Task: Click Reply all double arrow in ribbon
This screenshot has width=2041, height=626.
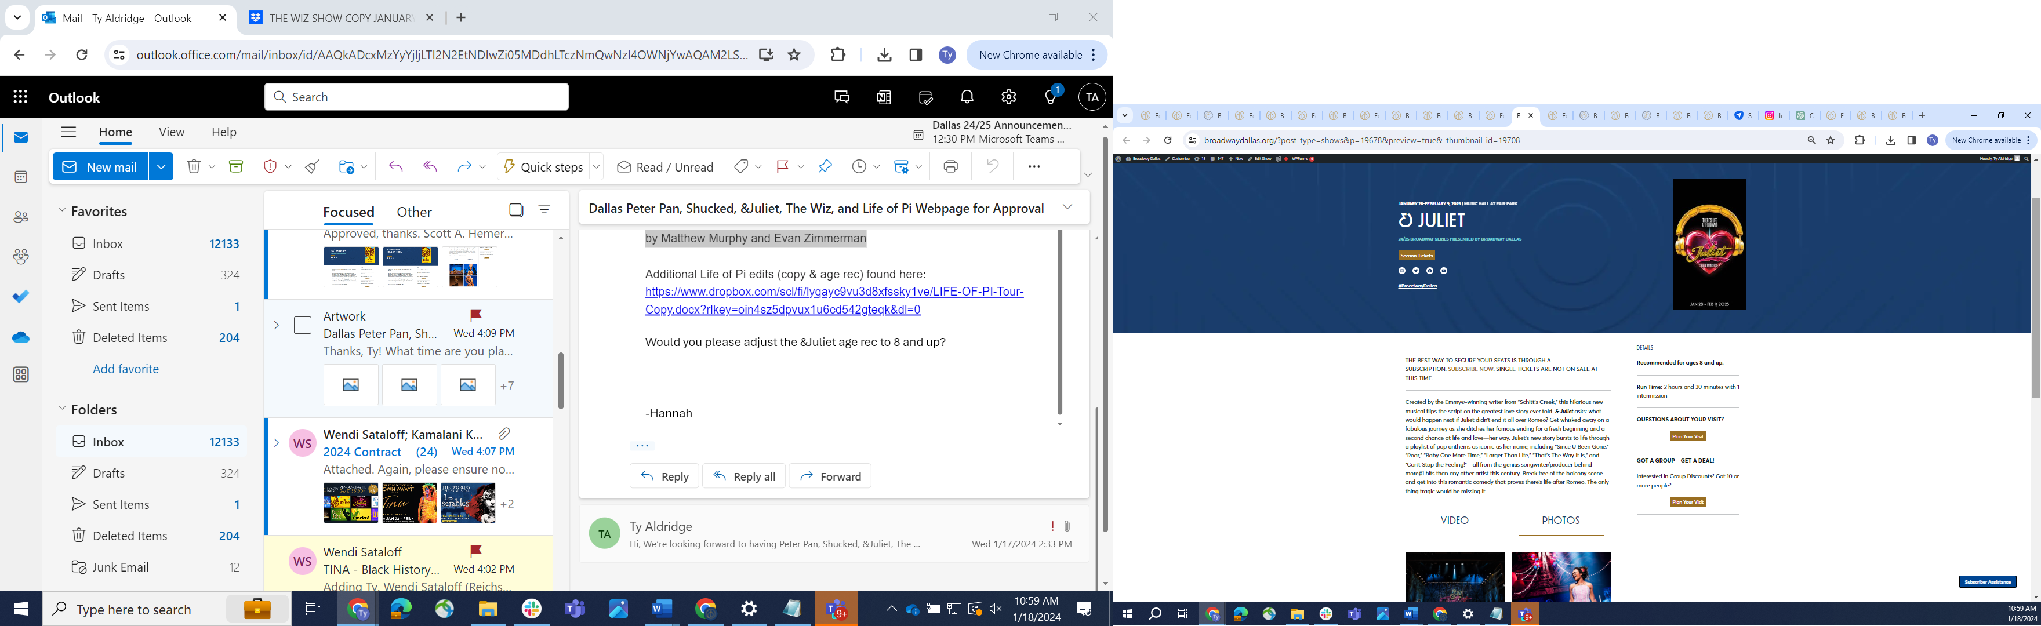Action: 430,166
